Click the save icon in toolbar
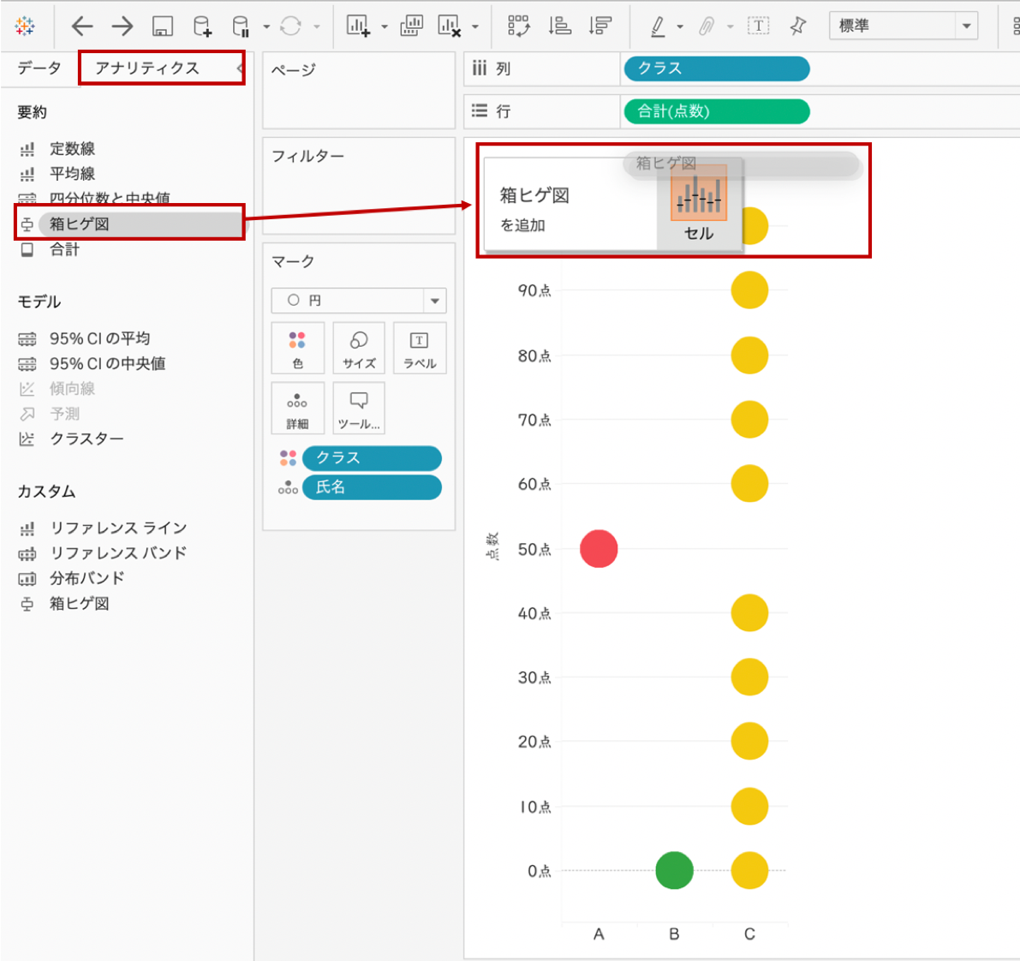This screenshot has height=961, width=1020. (162, 26)
